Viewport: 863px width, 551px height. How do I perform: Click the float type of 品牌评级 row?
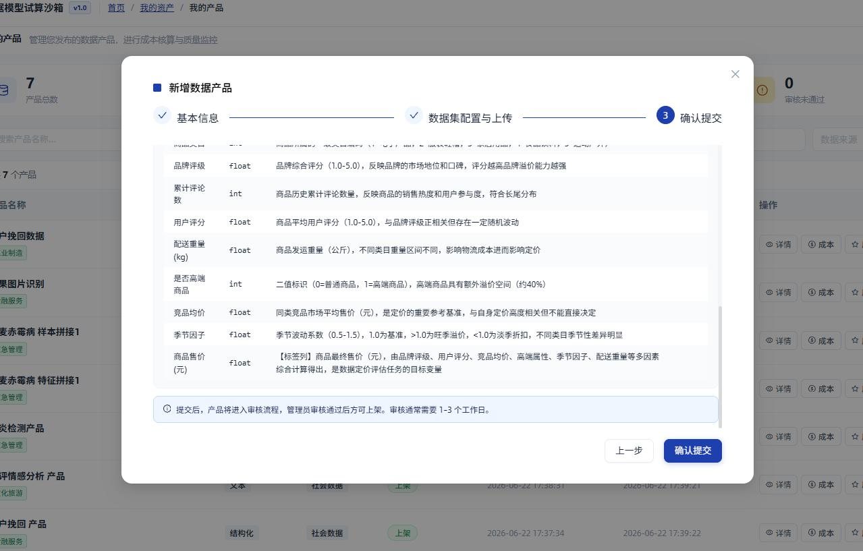coord(240,165)
